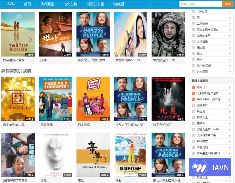Screen dimensions: 235x183
Task: Open 戏剧之王 in the sidebar list
Action: tap(202, 177)
